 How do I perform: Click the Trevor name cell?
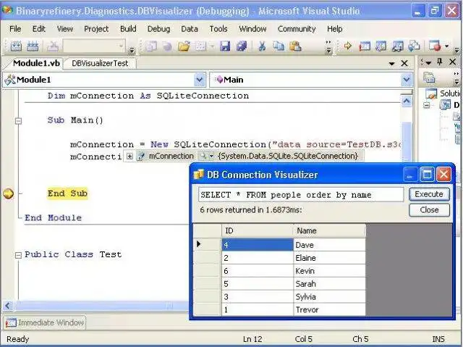click(x=329, y=309)
